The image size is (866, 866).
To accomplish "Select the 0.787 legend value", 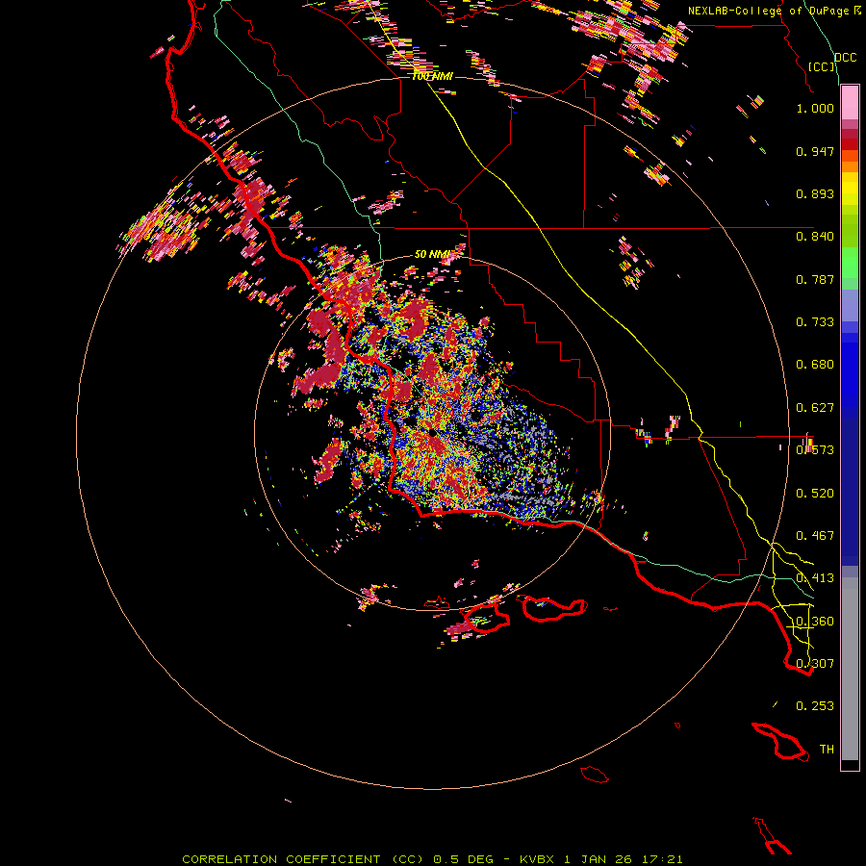I will coord(815,279).
